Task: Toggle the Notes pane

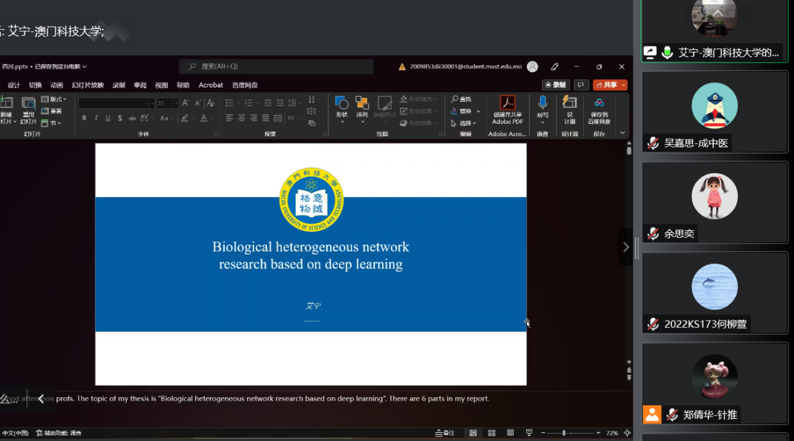Action: pos(445,433)
